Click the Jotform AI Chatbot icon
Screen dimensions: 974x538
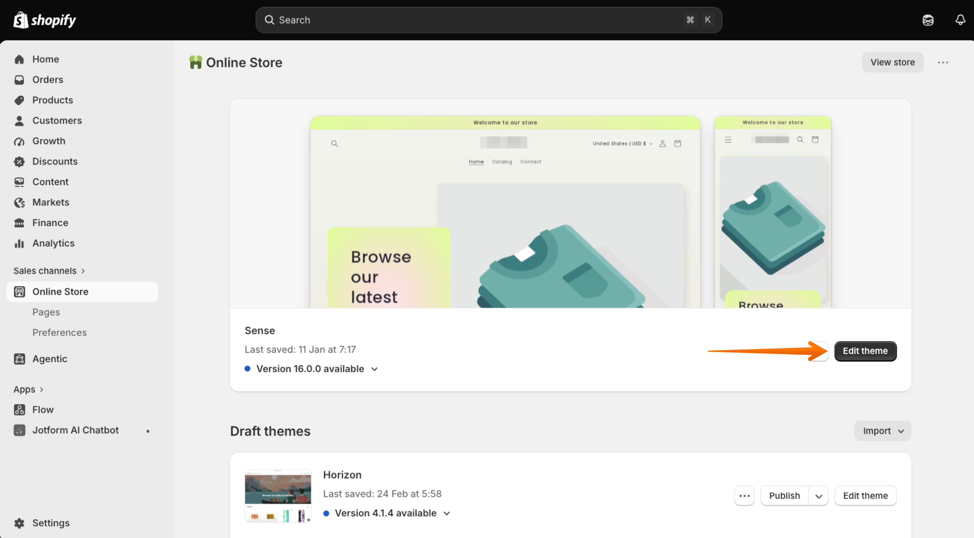(x=19, y=430)
